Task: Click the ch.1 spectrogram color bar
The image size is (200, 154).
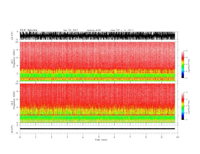Action: (x=183, y=64)
